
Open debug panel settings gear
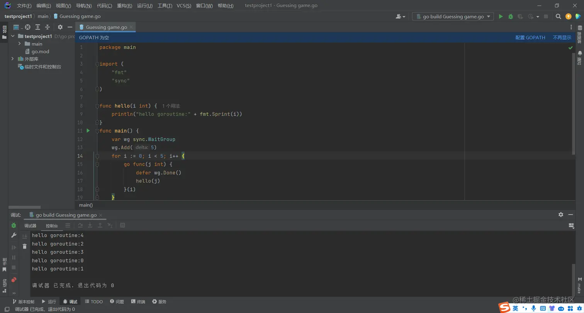coord(561,215)
